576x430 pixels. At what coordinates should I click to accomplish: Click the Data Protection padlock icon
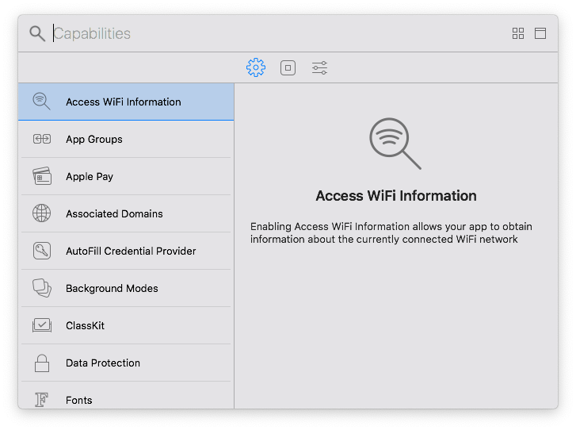point(42,363)
